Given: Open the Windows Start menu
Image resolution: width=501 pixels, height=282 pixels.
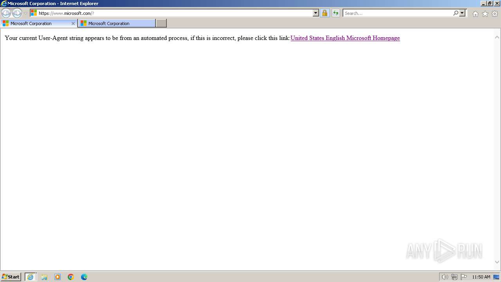Looking at the screenshot, I should tap(11, 277).
